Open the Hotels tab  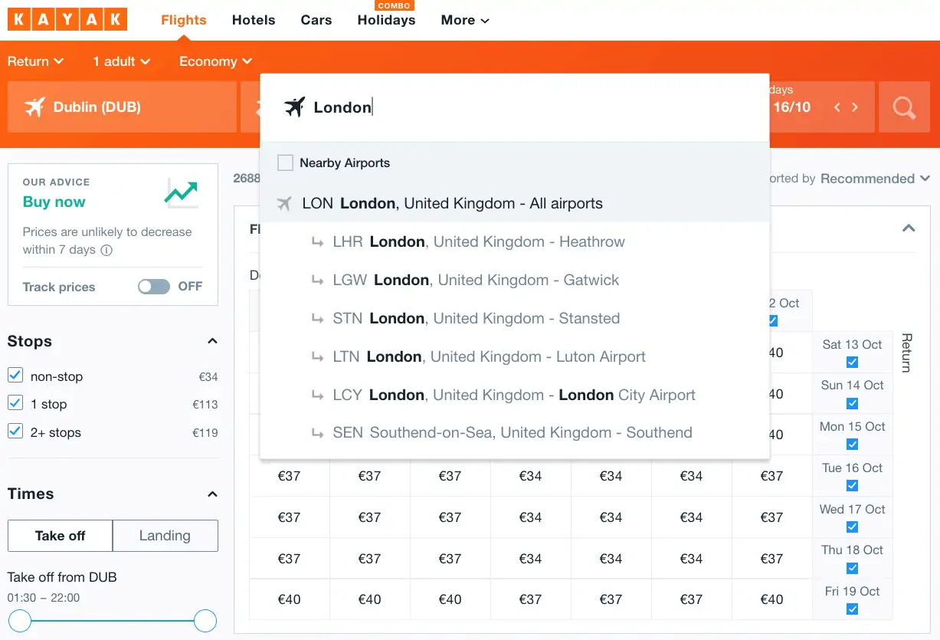254,20
